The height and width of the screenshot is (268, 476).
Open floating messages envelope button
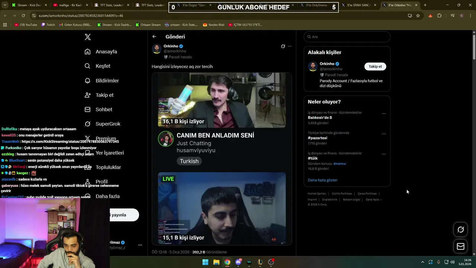460,246
